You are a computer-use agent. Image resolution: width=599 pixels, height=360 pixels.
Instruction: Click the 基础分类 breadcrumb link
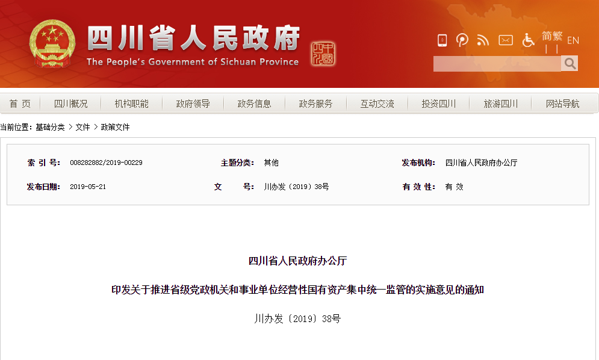tap(50, 127)
